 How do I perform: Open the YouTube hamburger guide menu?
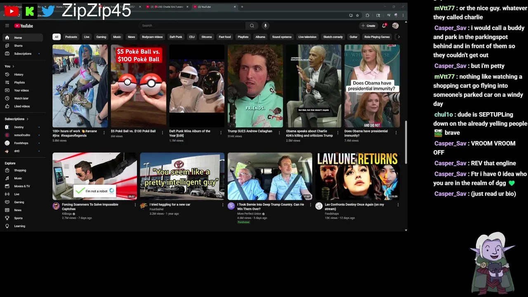point(7,26)
